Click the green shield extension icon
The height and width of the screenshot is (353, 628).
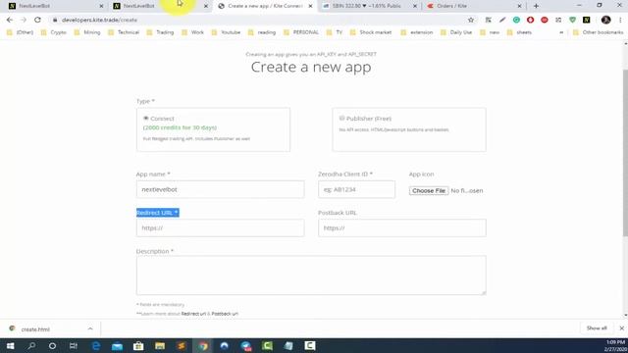(x=573, y=20)
